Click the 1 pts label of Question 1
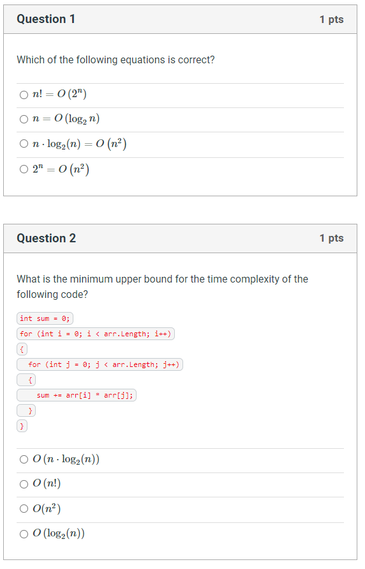This screenshot has width=365, height=569. (x=331, y=20)
